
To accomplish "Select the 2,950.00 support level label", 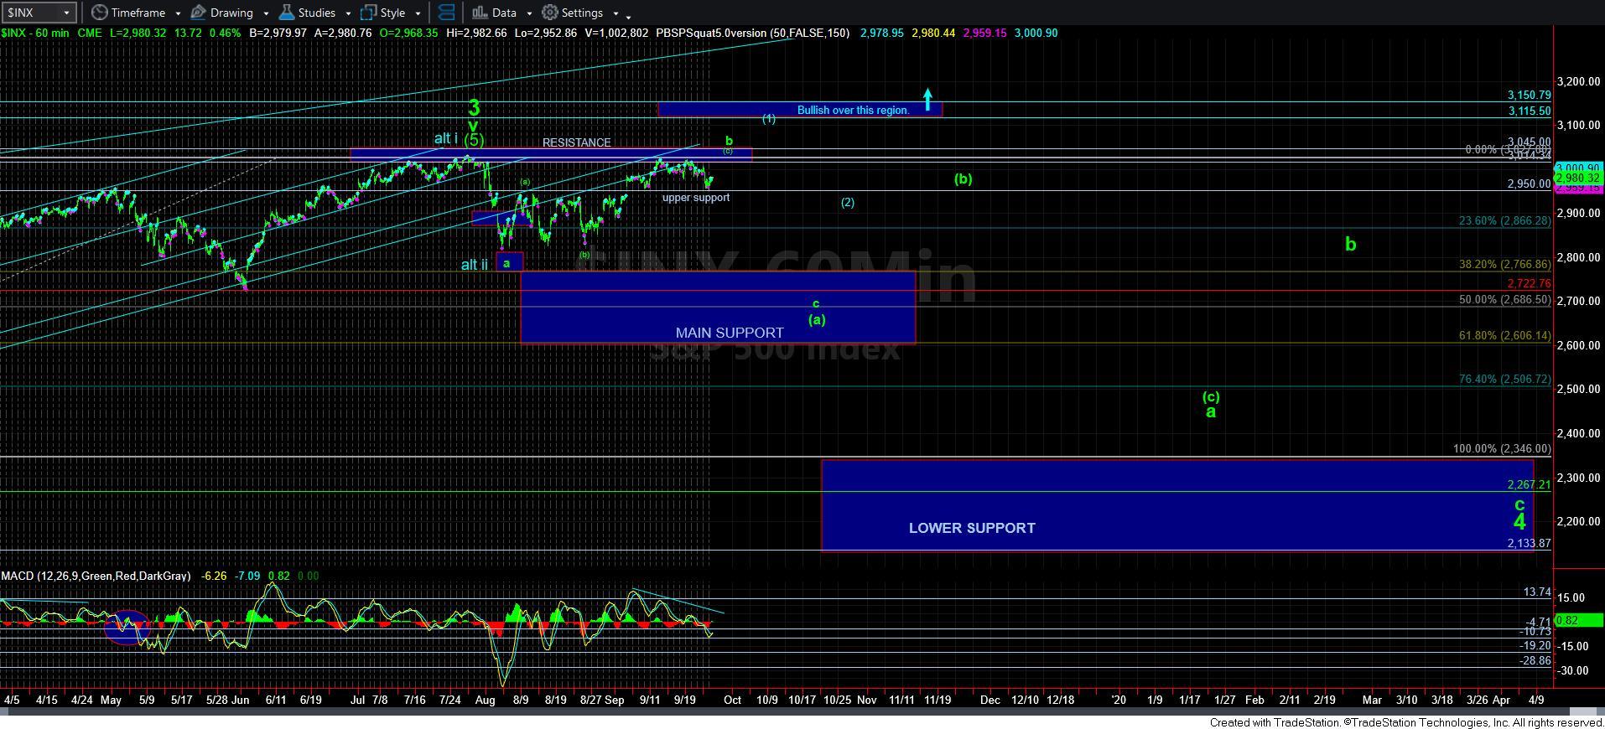I will click(x=1529, y=184).
